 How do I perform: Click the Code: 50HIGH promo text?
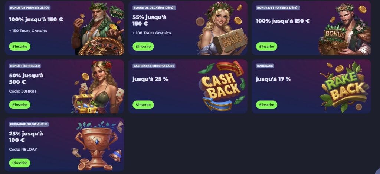[x=23, y=91]
